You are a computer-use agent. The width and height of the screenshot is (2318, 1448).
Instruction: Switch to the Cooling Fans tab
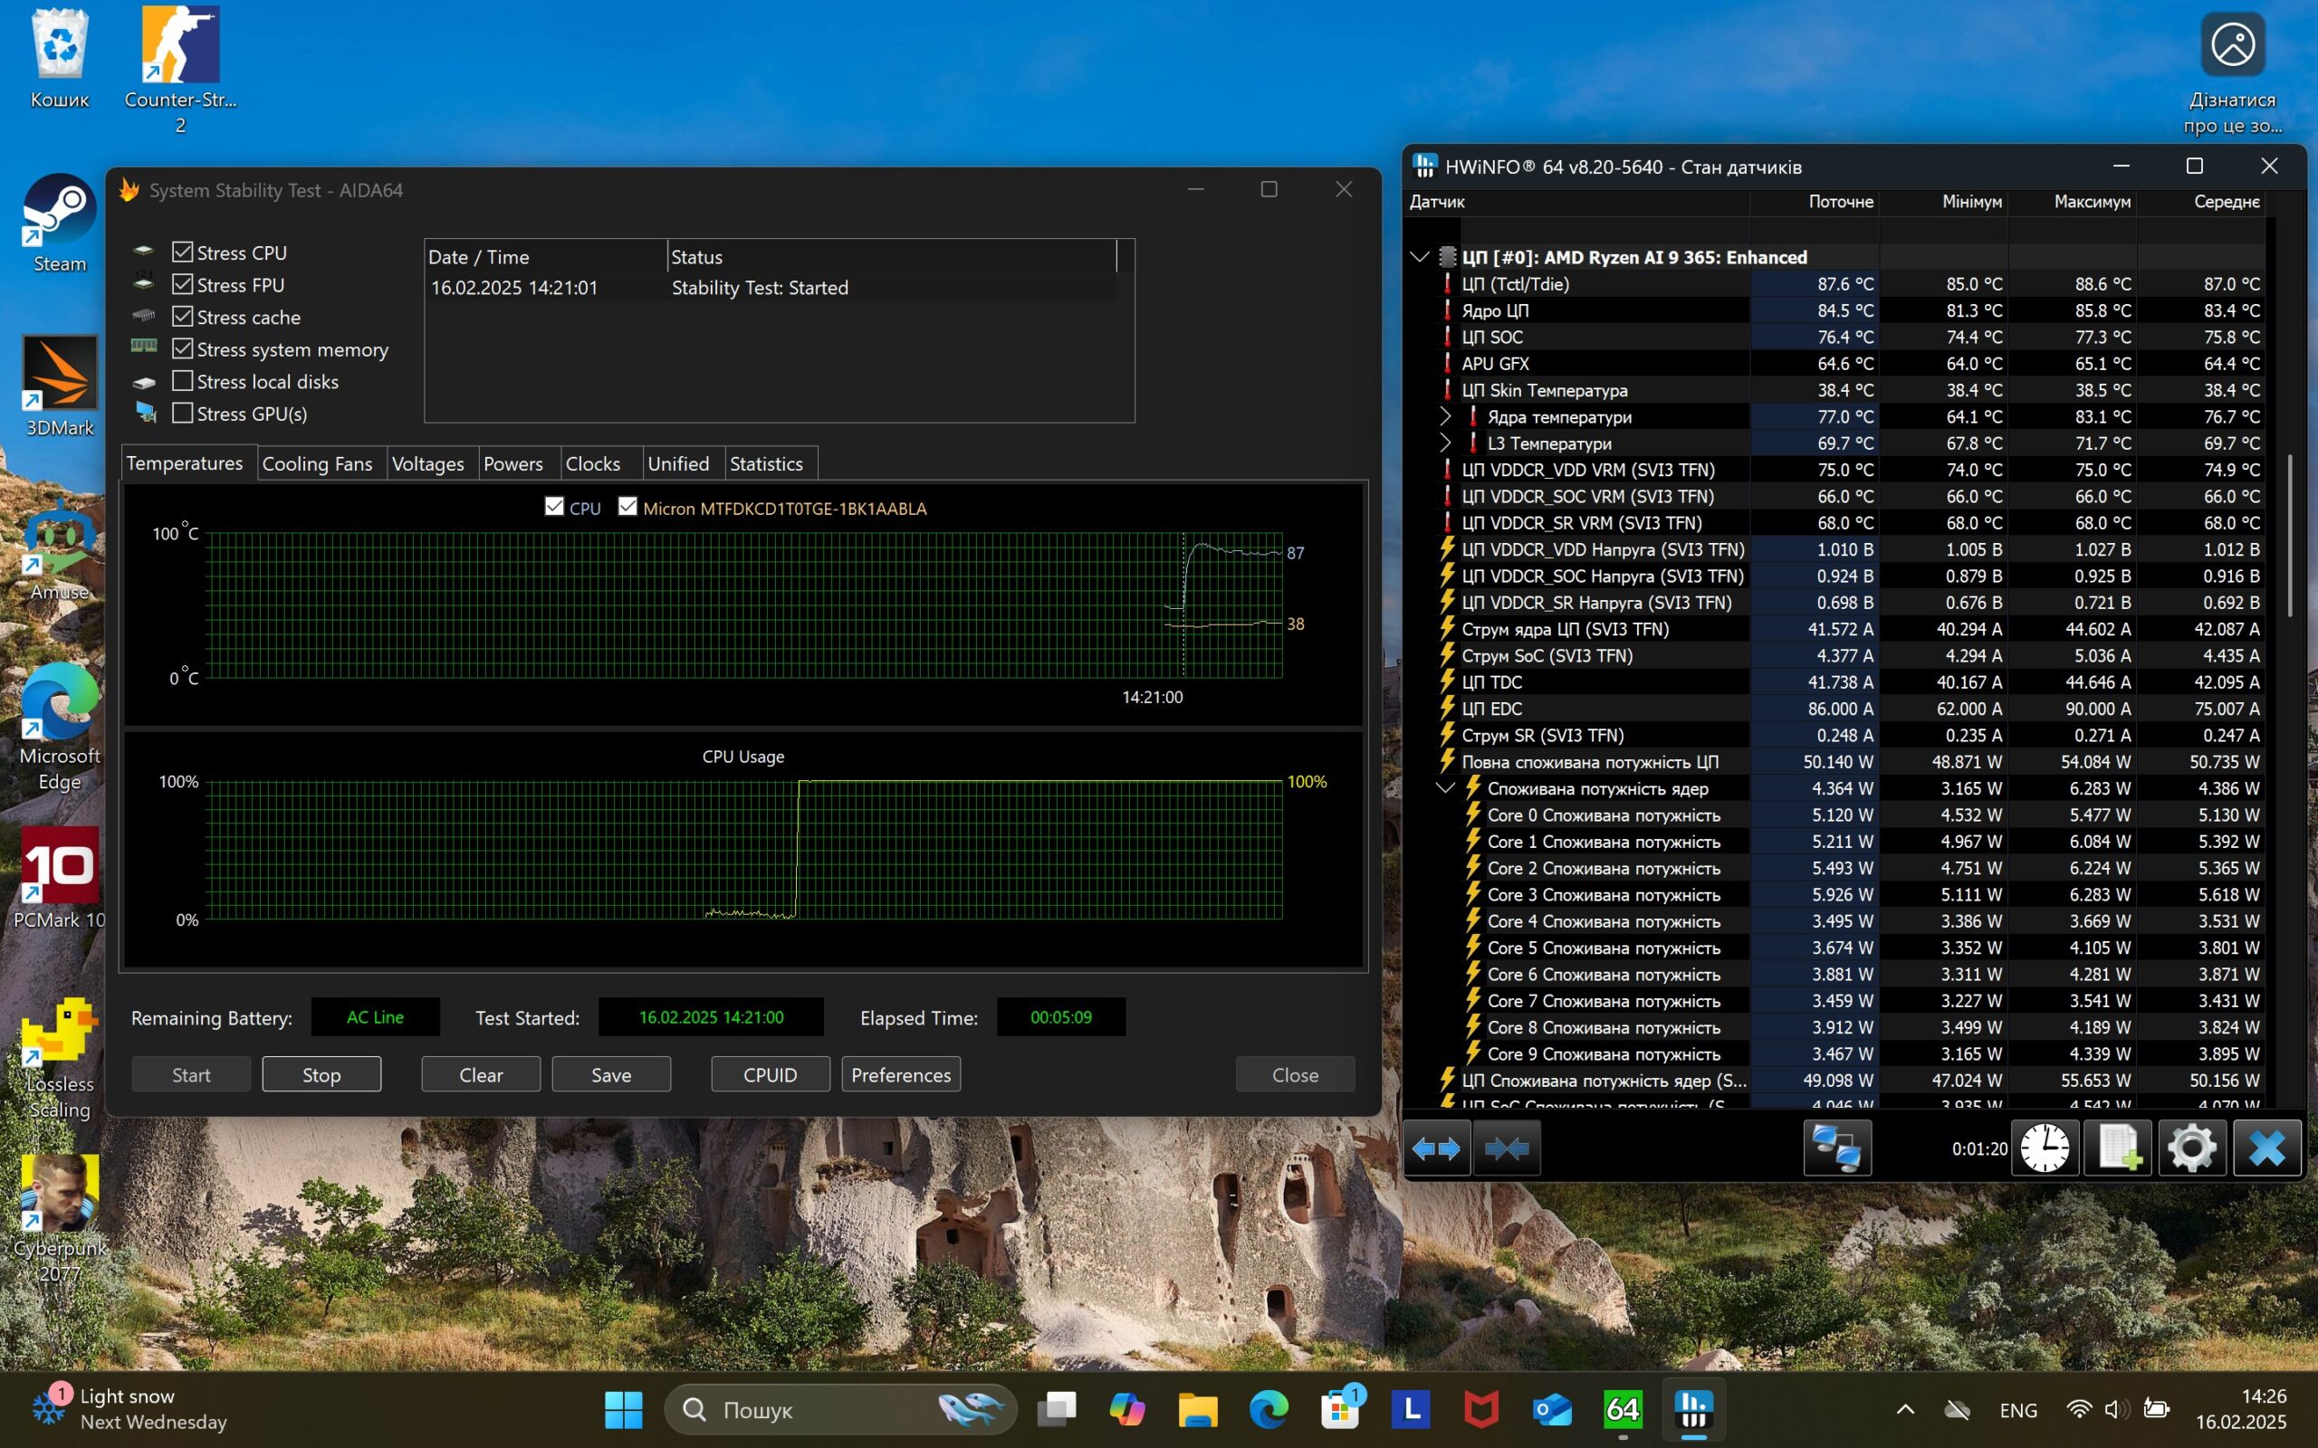[317, 463]
